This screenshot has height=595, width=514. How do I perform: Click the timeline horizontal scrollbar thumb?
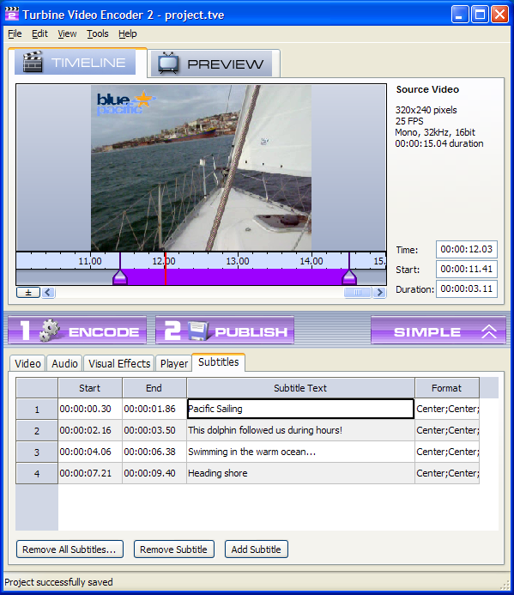pyautogui.click(x=357, y=293)
